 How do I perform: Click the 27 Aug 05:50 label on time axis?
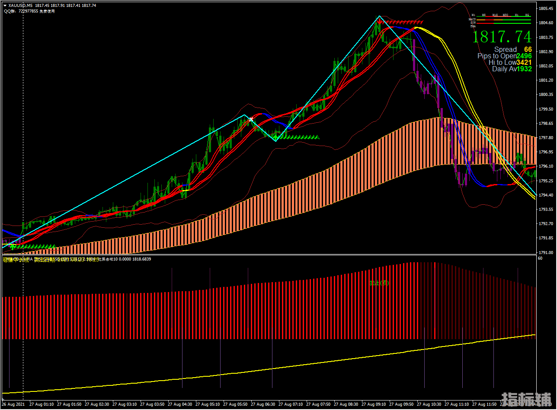pyautogui.click(x=237, y=404)
